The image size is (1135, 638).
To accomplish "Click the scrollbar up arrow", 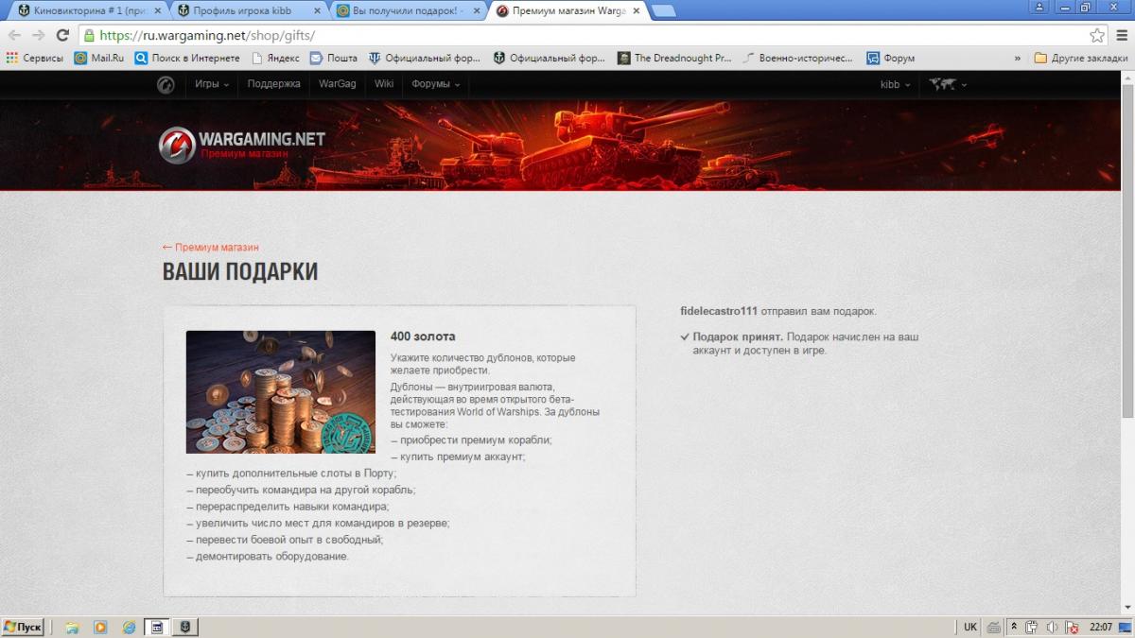I will click(1126, 77).
